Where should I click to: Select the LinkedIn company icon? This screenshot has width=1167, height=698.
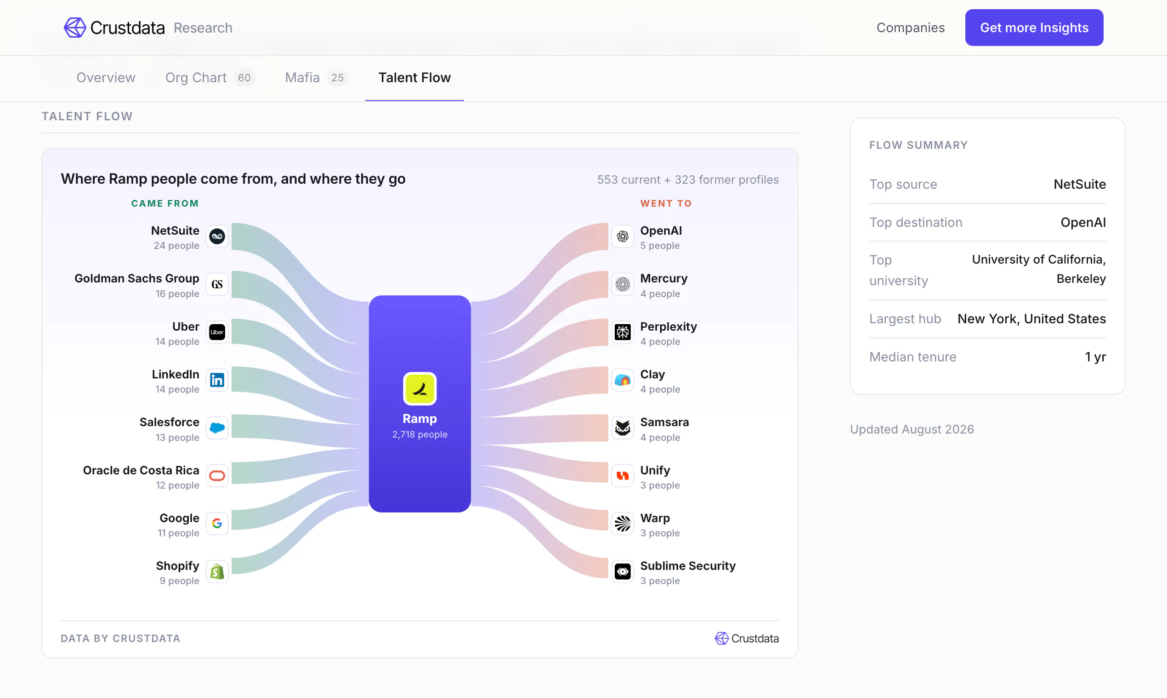coord(217,380)
